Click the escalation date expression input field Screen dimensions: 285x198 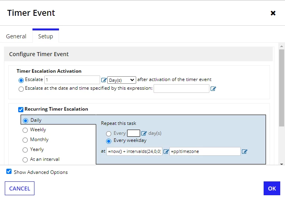pos(181,89)
